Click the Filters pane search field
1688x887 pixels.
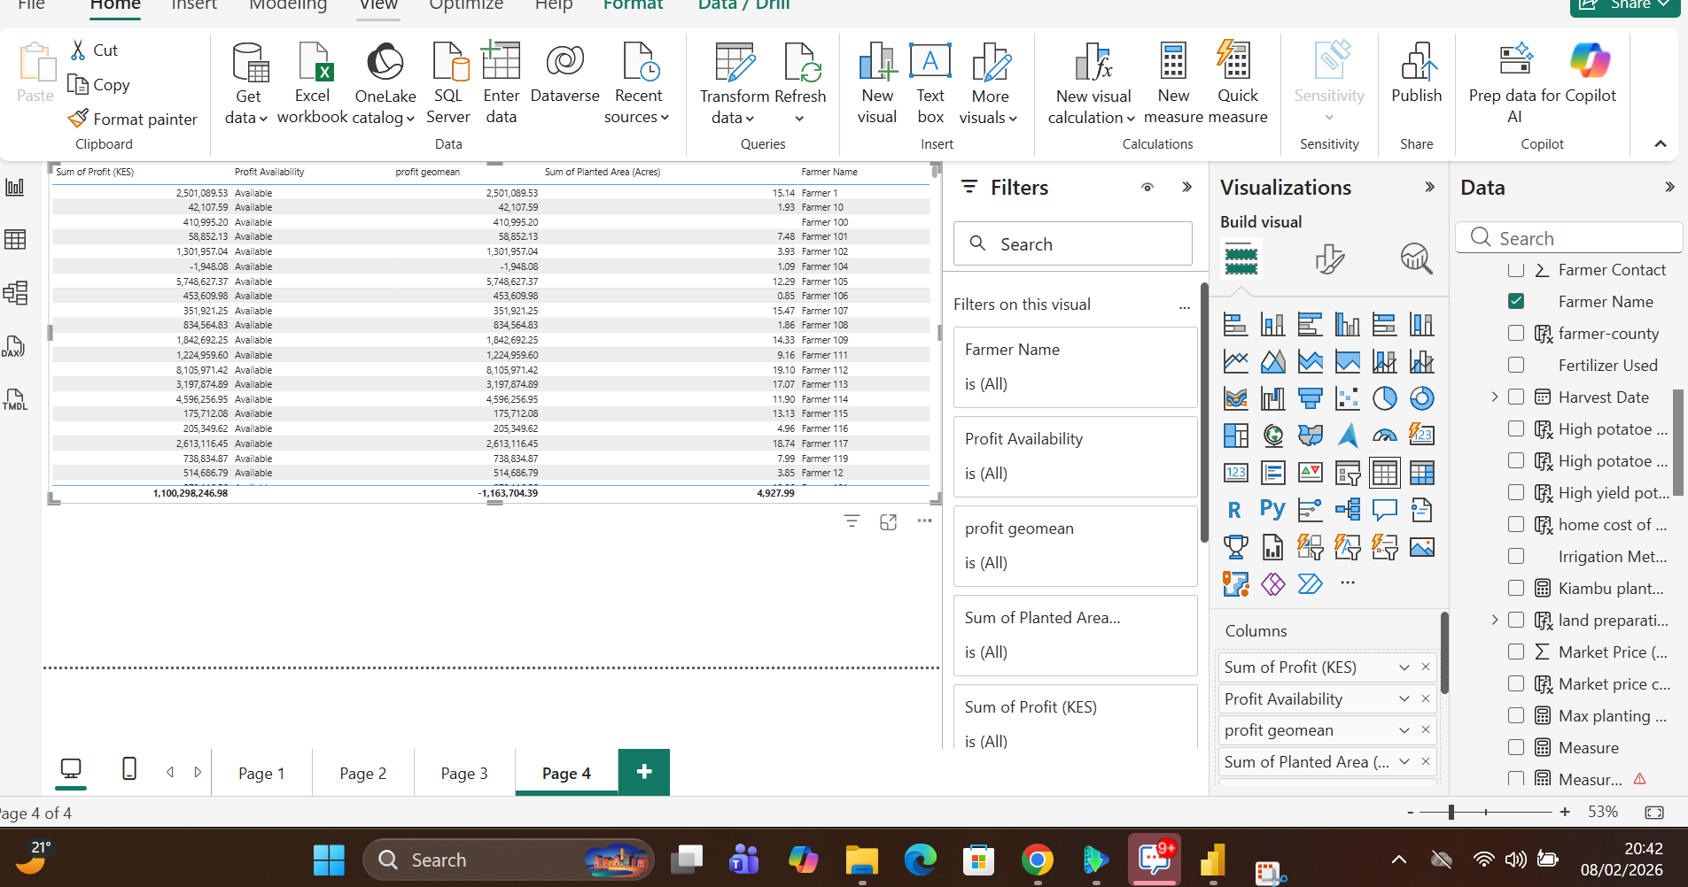pyautogui.click(x=1072, y=244)
